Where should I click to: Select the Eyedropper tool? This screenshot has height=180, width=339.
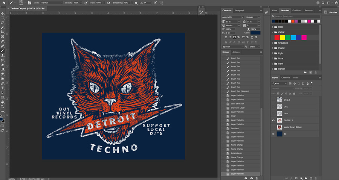tap(2, 41)
